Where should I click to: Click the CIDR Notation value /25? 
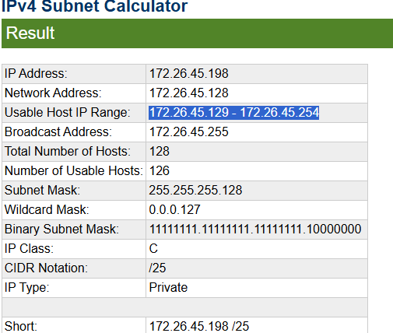(x=157, y=268)
